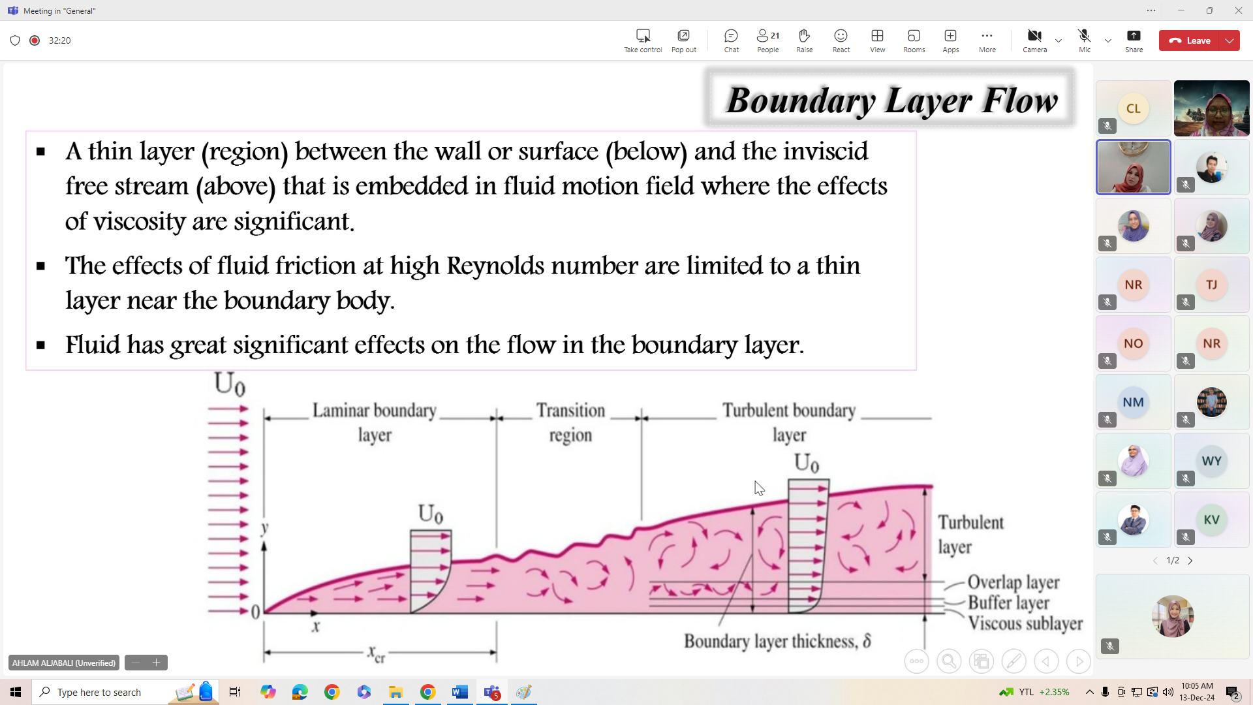Go to next participant page
Viewport: 1253px width, 705px height.
click(x=1190, y=561)
